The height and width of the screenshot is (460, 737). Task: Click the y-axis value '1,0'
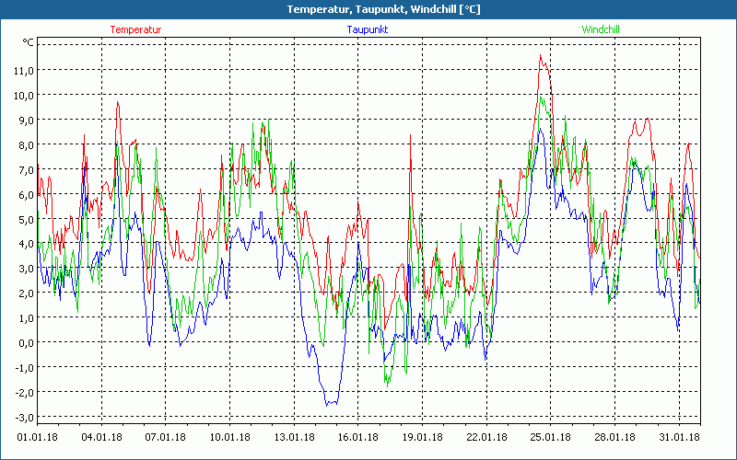[x=27, y=318]
